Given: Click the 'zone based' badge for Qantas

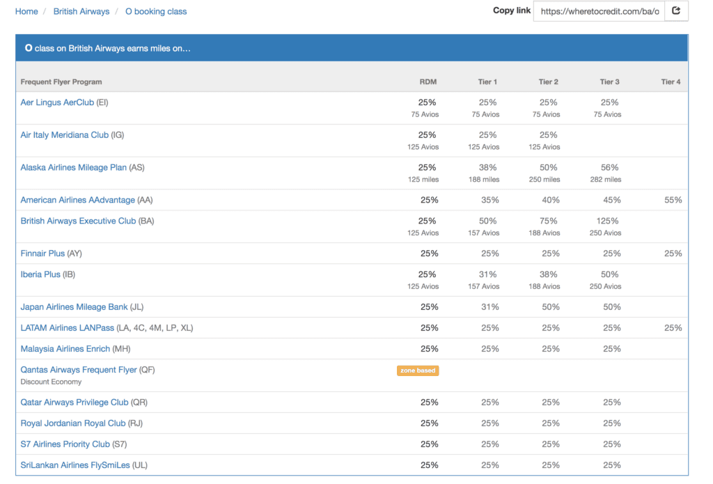Looking at the screenshot, I should (417, 370).
